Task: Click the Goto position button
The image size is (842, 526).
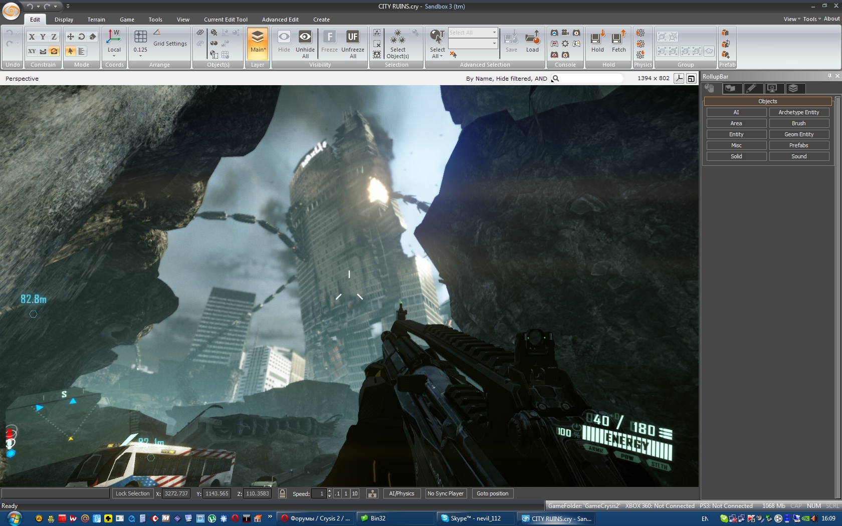Action: coord(492,493)
